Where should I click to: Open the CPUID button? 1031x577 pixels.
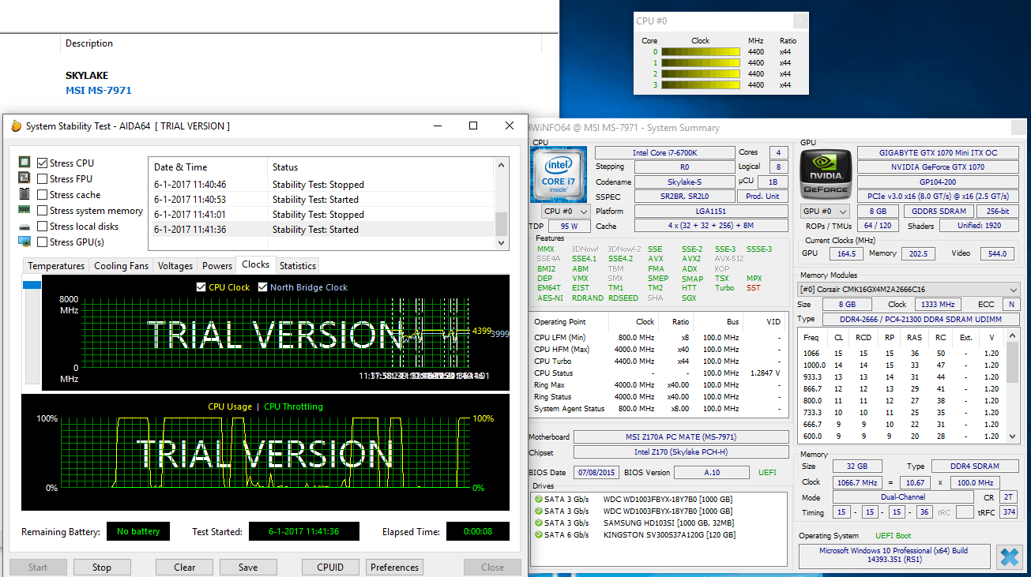click(x=332, y=567)
